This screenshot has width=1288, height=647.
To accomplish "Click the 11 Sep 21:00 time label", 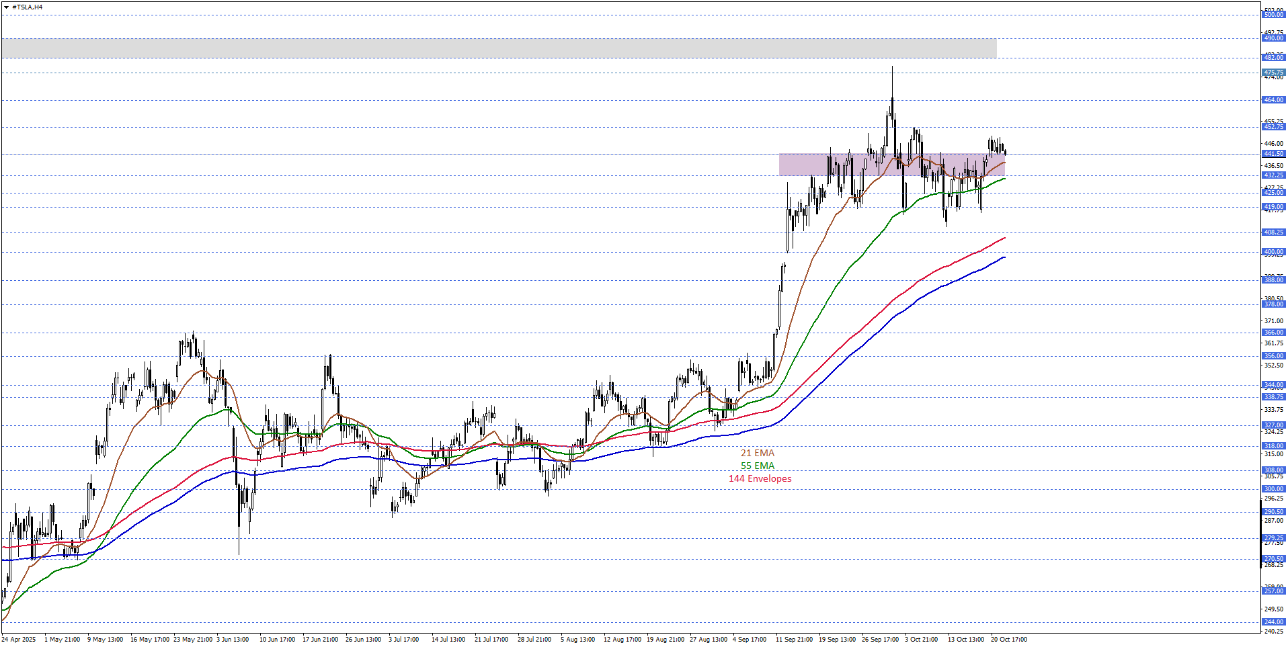I will [x=794, y=640].
